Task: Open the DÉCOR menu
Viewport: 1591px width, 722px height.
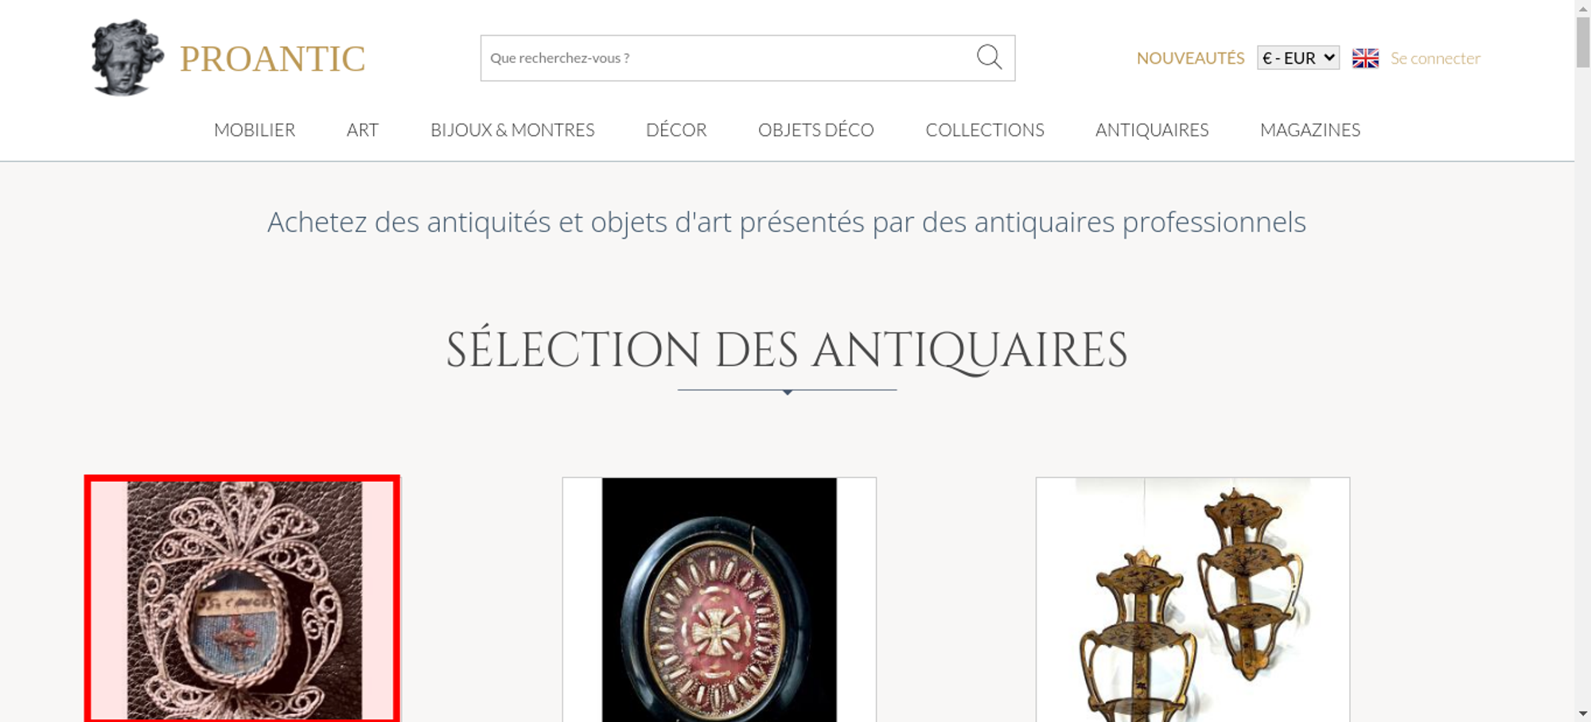Action: (676, 130)
